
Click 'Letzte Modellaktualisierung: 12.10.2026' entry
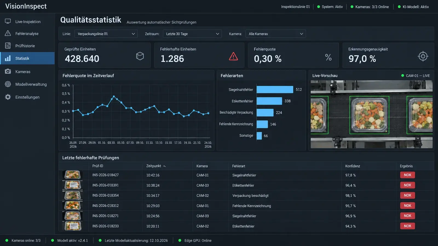(133, 241)
